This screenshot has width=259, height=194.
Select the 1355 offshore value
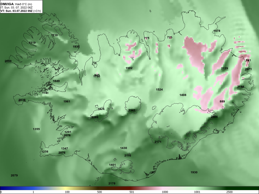click(x=36, y=129)
